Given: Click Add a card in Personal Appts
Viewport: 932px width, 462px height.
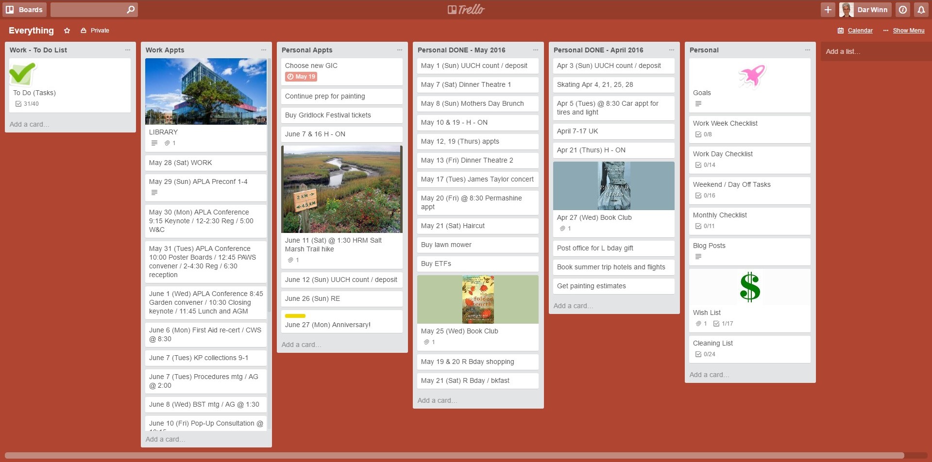Looking at the screenshot, I should tap(301, 345).
